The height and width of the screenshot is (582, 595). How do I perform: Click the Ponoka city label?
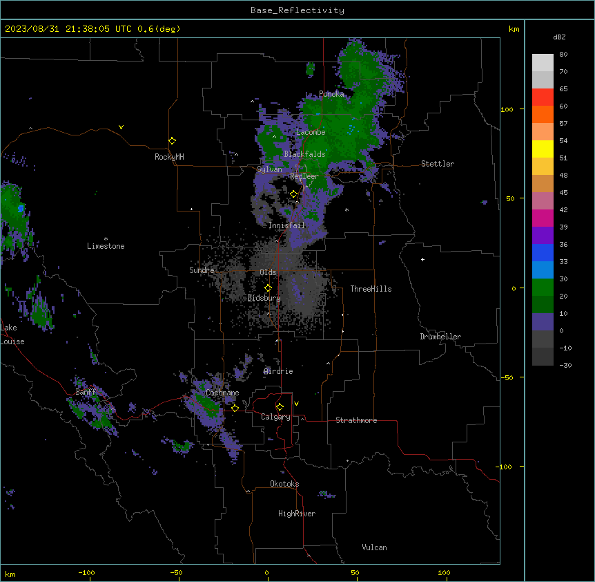point(331,94)
